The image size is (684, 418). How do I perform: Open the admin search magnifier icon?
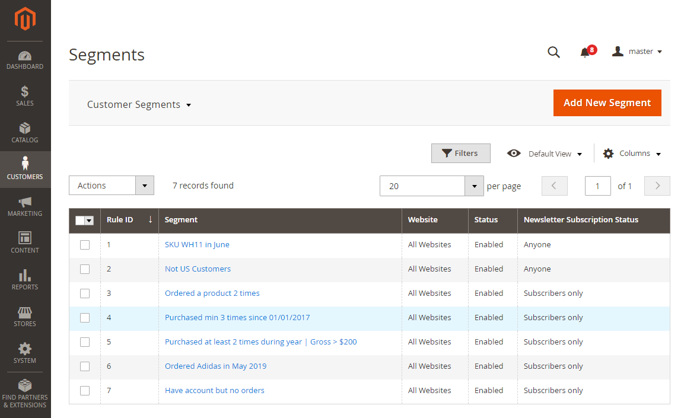point(553,52)
